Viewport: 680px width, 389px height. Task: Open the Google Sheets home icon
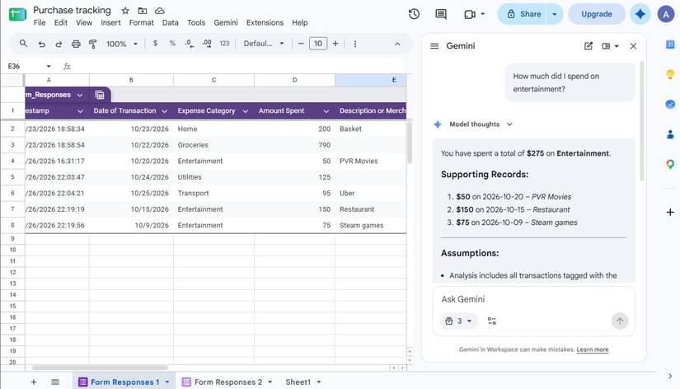[17, 14]
